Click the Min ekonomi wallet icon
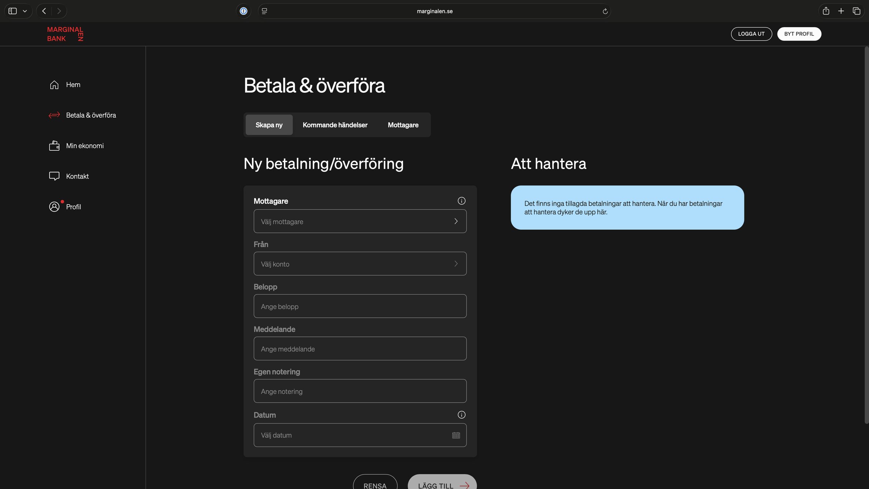Viewport: 869px width, 489px height. [x=54, y=146]
